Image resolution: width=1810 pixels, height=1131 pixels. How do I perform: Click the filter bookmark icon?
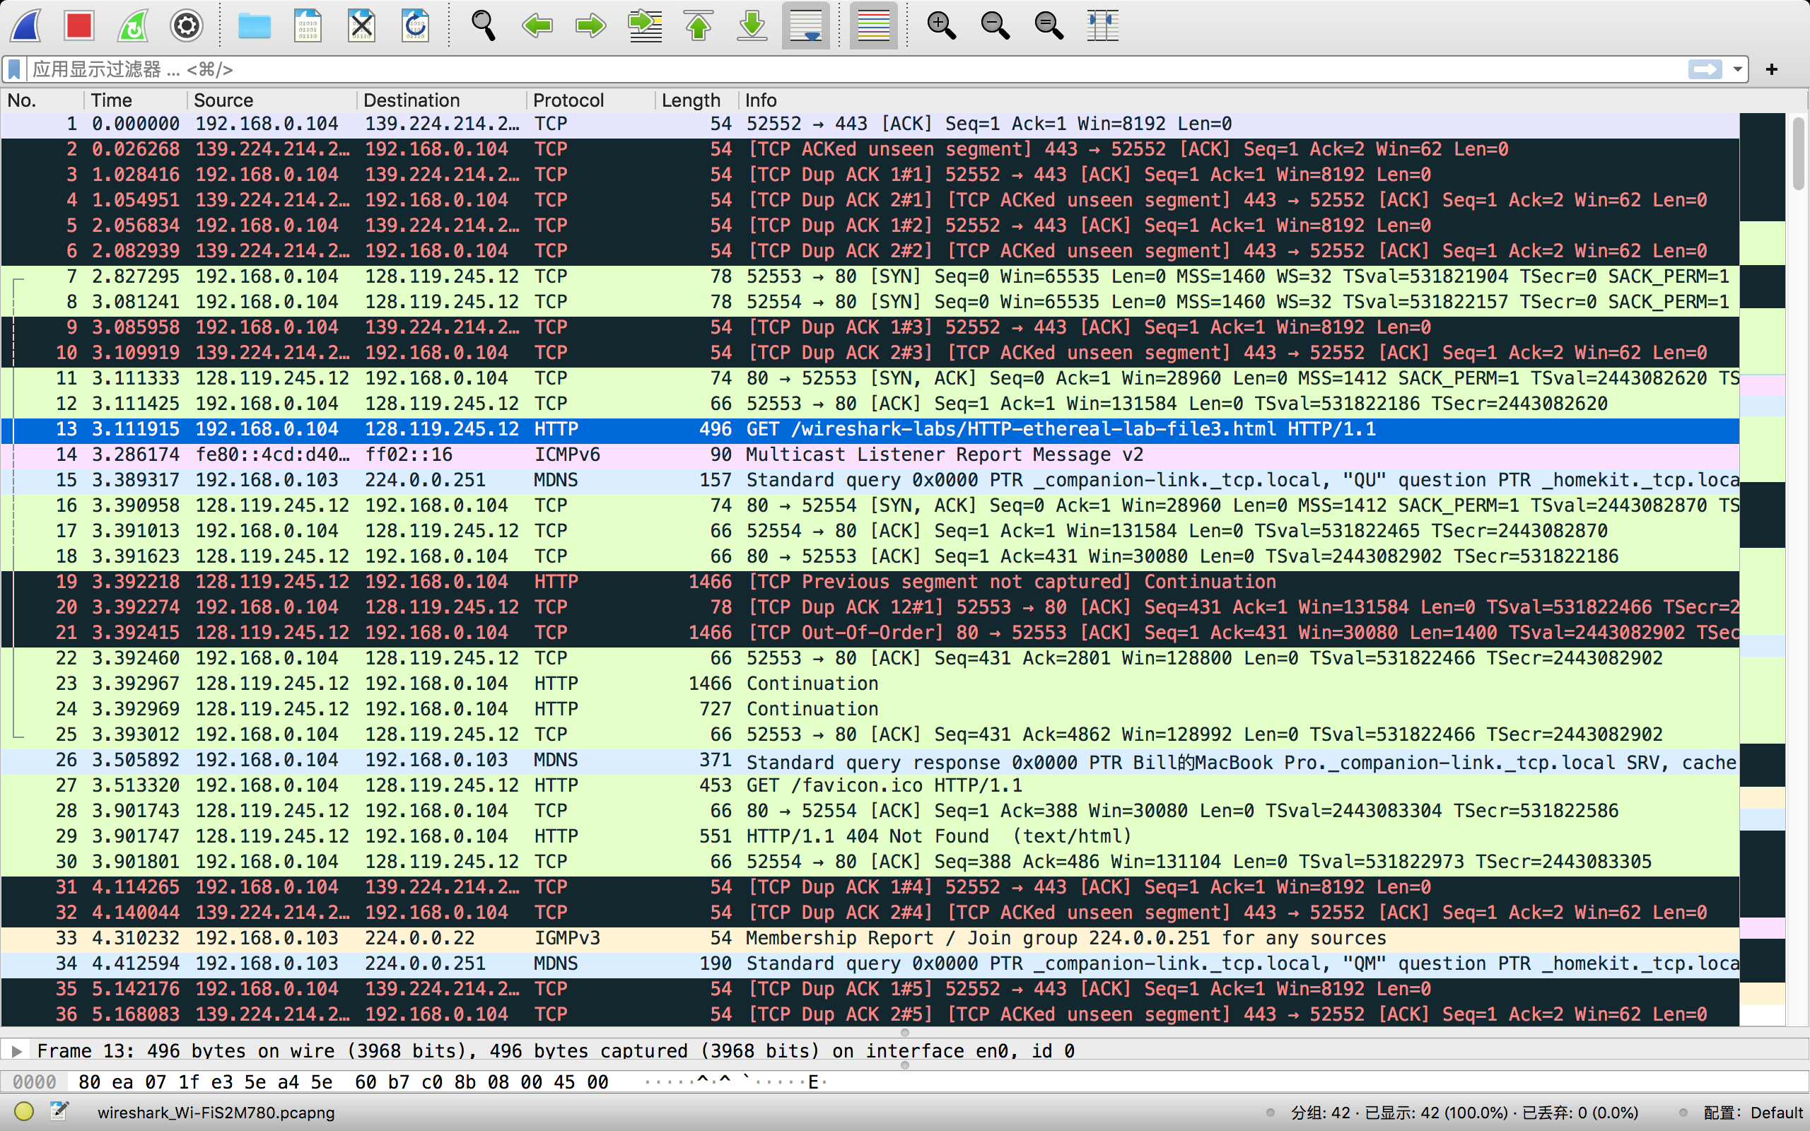click(14, 69)
